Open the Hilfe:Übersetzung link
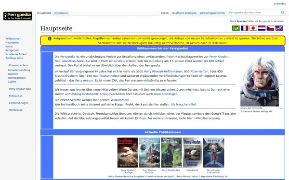 (x=207, y=118)
